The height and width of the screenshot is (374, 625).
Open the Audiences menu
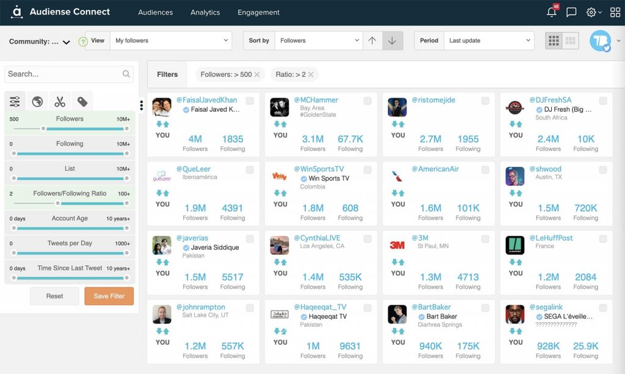click(156, 12)
